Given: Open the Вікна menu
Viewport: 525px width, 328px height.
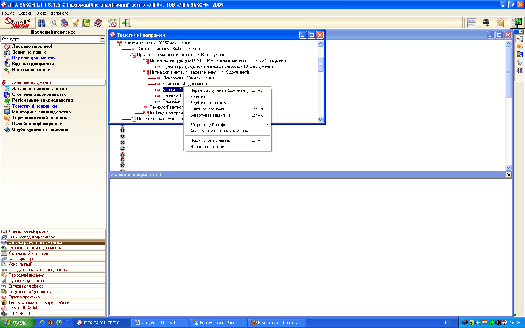Looking at the screenshot, I should [41, 13].
